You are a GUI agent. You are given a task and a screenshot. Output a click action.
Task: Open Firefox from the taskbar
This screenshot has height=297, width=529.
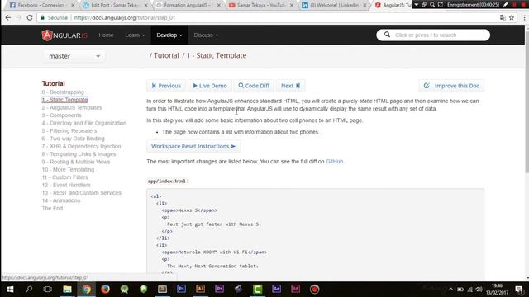[x=105, y=290]
